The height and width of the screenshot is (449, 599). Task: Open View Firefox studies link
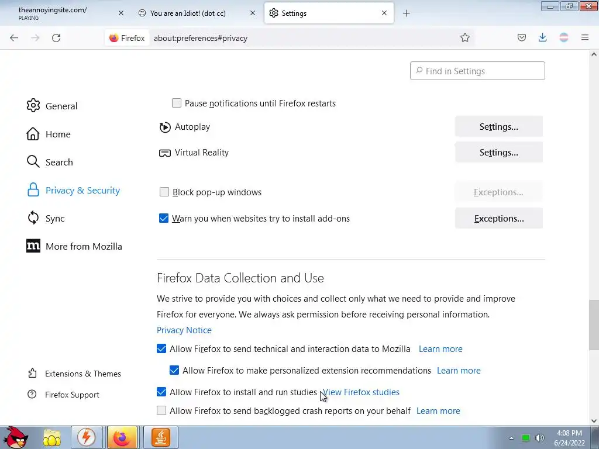tap(361, 392)
